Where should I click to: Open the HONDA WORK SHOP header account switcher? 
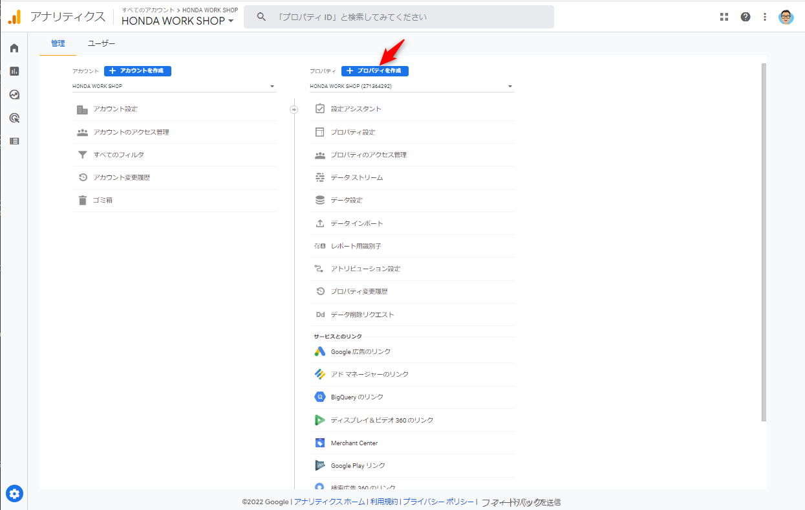click(x=178, y=21)
